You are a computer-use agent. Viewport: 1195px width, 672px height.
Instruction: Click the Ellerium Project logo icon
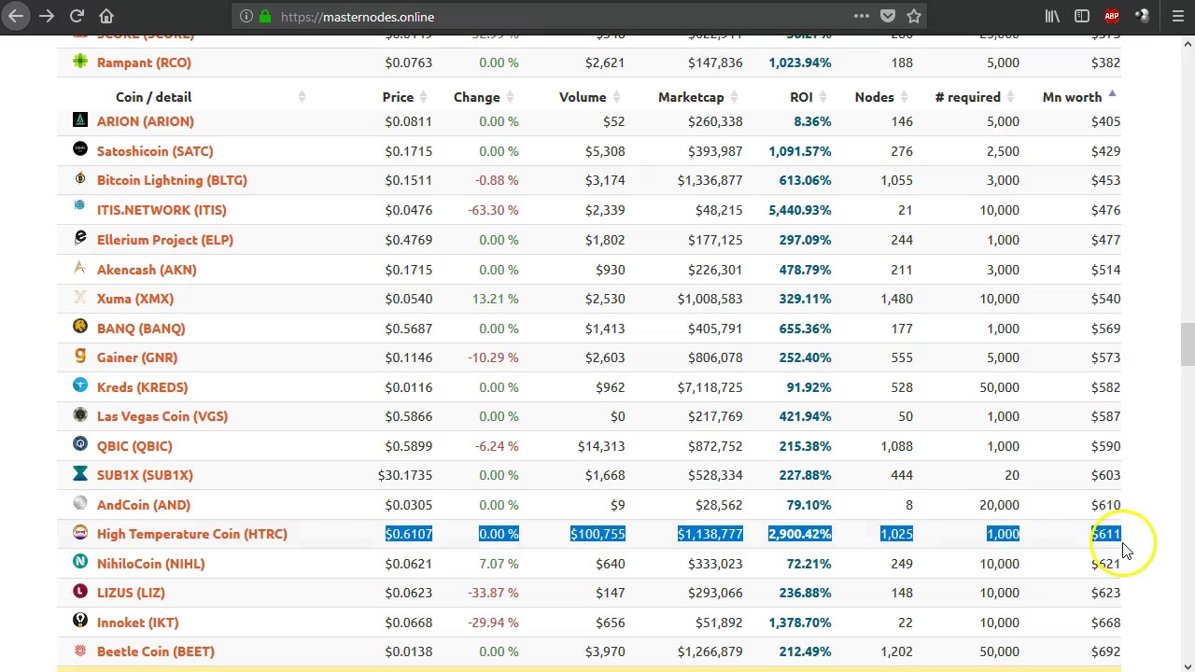pyautogui.click(x=80, y=238)
